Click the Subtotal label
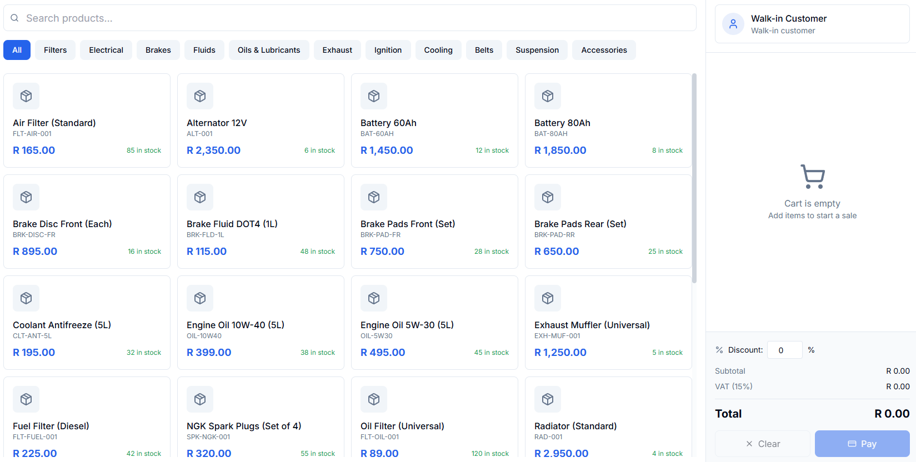Viewport: 916px width, 462px height. 730,371
